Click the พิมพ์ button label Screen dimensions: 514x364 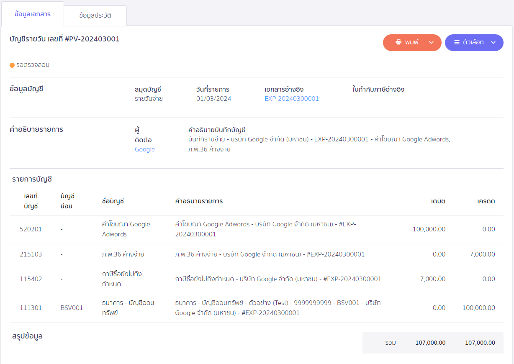click(x=412, y=42)
